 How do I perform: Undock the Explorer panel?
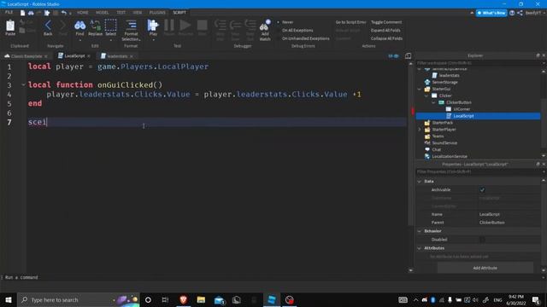pos(538,55)
